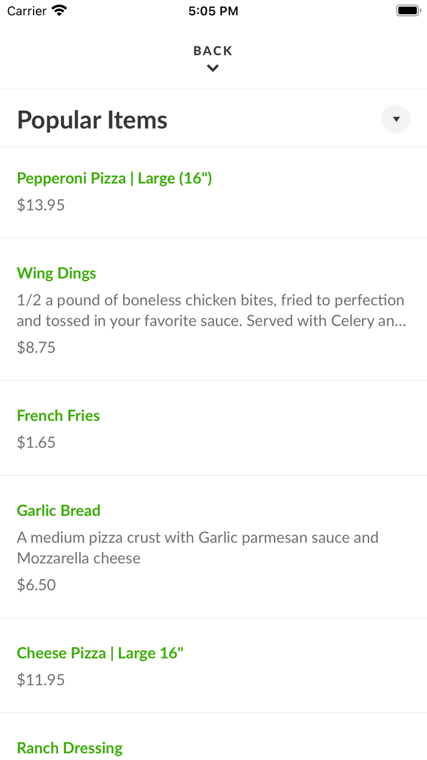427x760 pixels.
Task: Open Pepperoni Pizza Large 16 inch item
Action: point(114,178)
